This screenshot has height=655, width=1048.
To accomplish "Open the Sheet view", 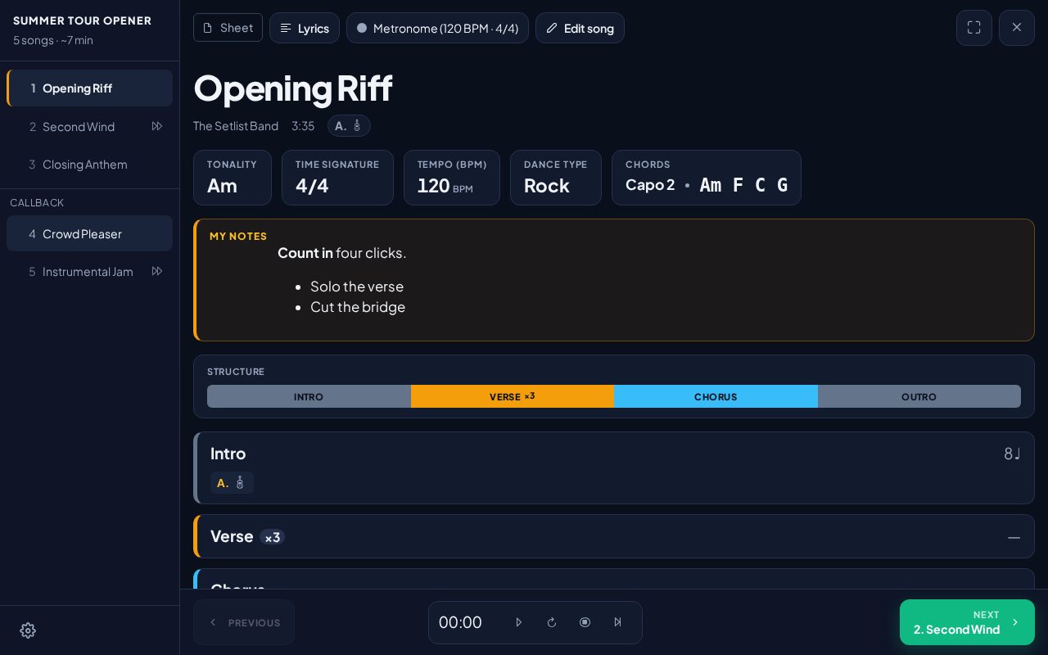I will pos(228,28).
